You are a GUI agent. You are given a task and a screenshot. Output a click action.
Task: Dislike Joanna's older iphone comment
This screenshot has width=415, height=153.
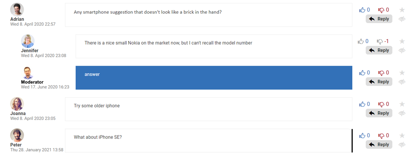[381, 104]
